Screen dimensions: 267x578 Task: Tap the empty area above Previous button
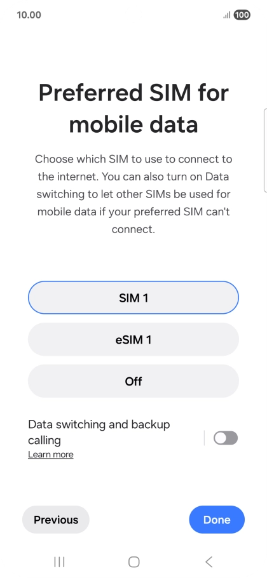coord(133,483)
